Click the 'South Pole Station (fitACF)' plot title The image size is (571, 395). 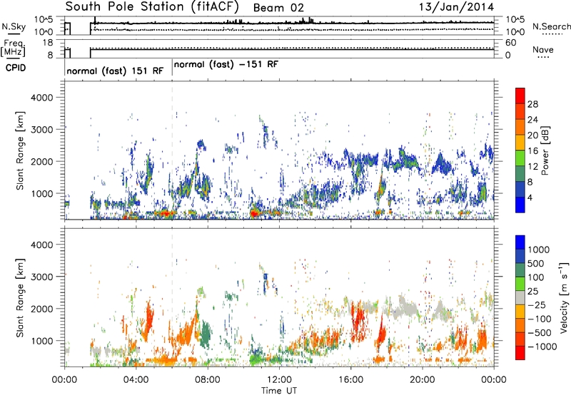(x=152, y=6)
